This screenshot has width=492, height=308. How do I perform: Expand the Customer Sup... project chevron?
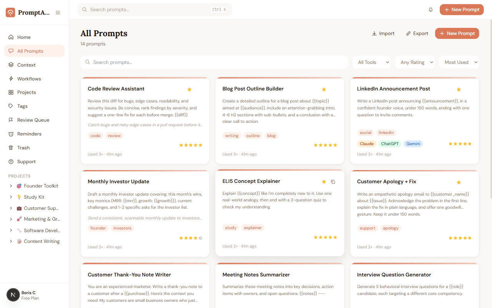[11, 208]
